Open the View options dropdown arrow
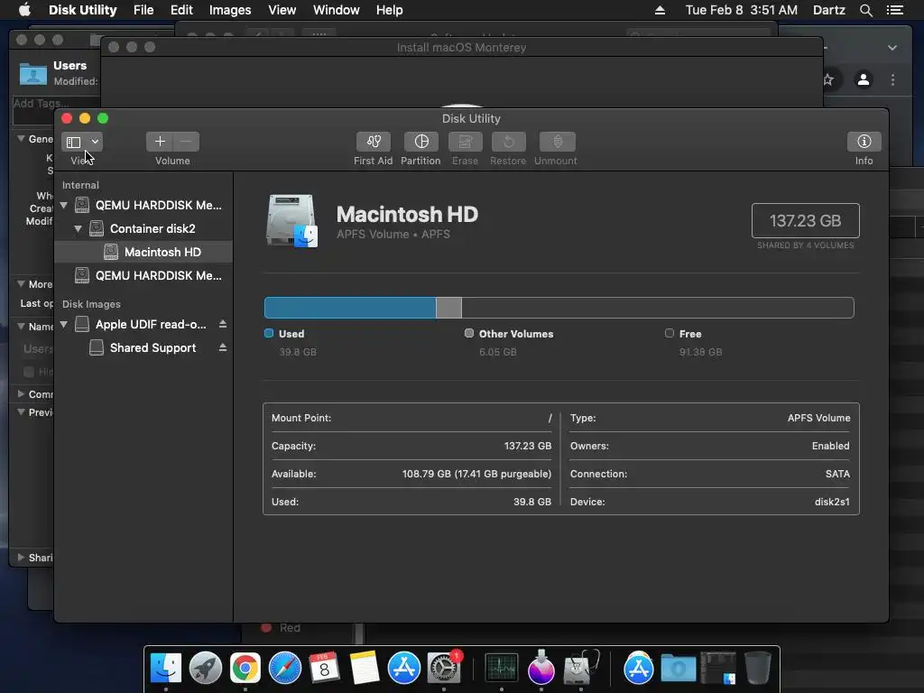The image size is (924, 693). [x=95, y=142]
